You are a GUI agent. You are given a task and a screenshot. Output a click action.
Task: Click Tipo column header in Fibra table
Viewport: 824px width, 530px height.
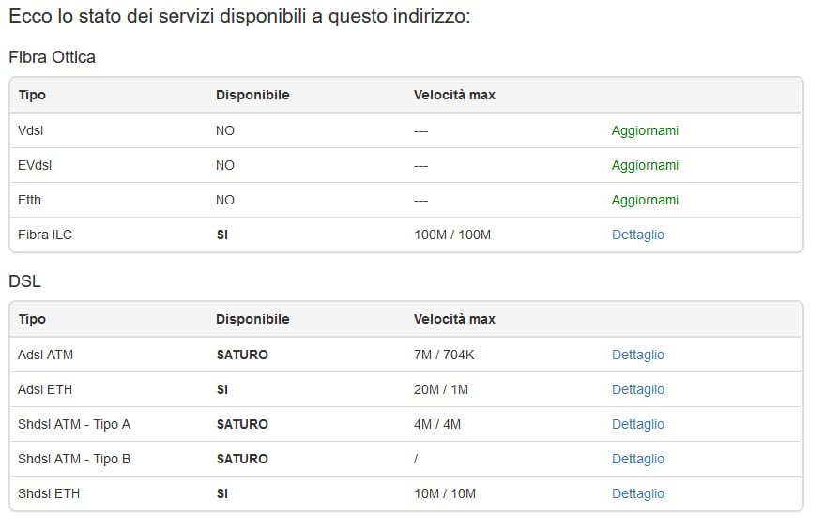point(32,95)
